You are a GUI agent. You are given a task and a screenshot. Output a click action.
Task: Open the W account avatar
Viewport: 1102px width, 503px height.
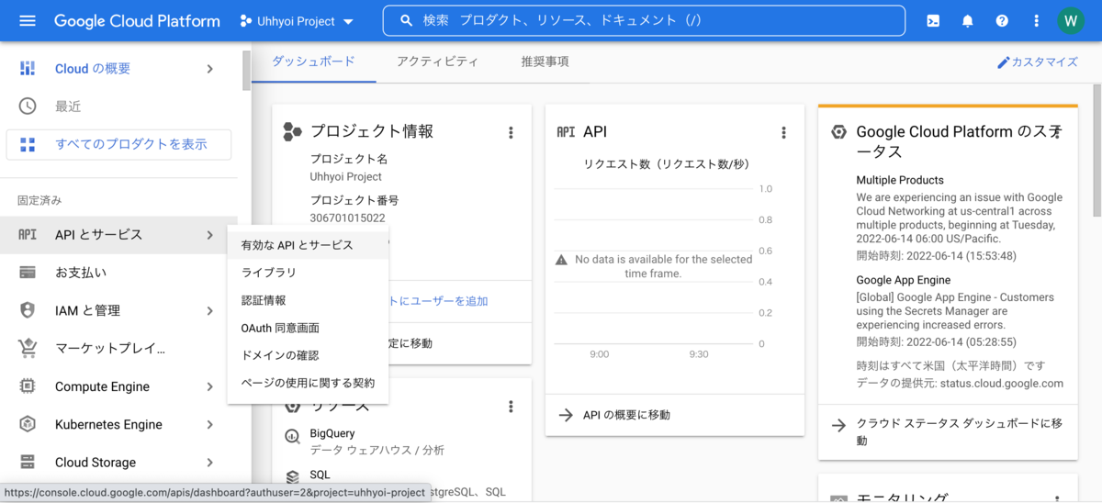coord(1071,20)
